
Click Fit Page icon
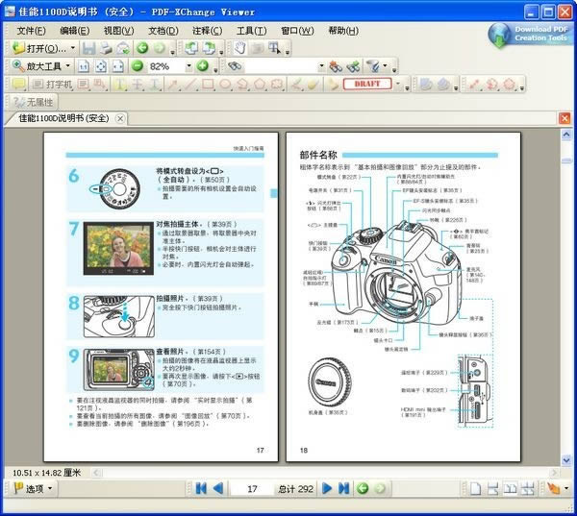[101, 66]
